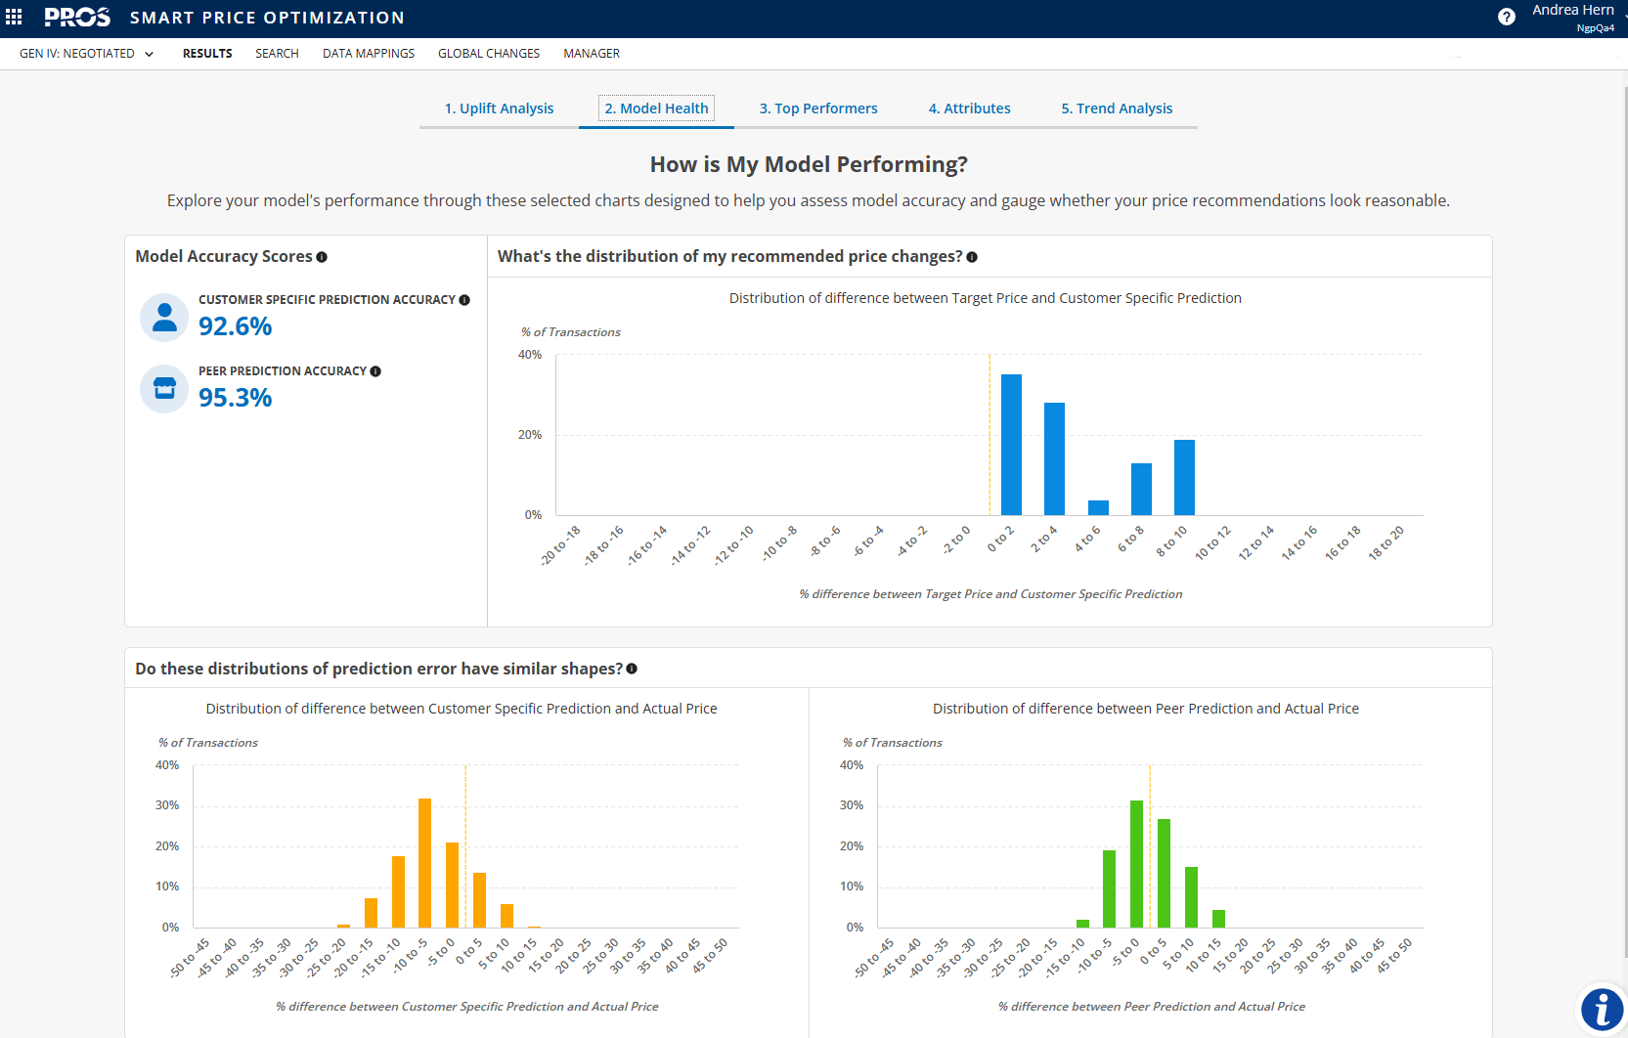Open the Global Changes menu
This screenshot has height=1038, width=1628.
[x=489, y=54]
